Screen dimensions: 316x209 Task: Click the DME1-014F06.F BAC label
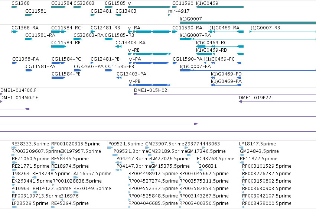tap(18, 90)
